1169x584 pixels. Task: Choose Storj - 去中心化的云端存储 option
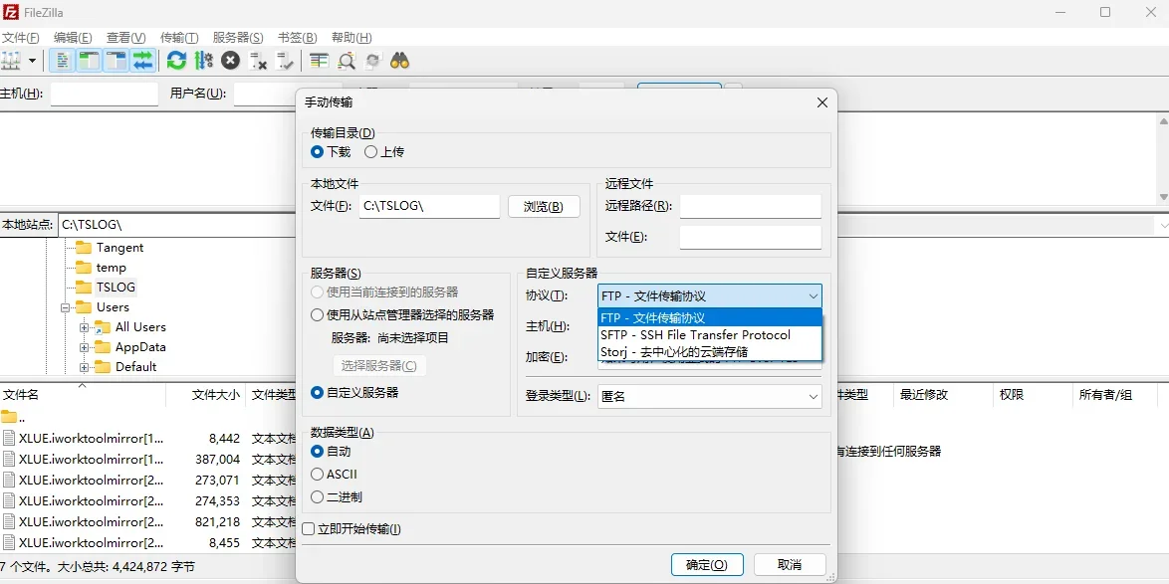point(710,351)
